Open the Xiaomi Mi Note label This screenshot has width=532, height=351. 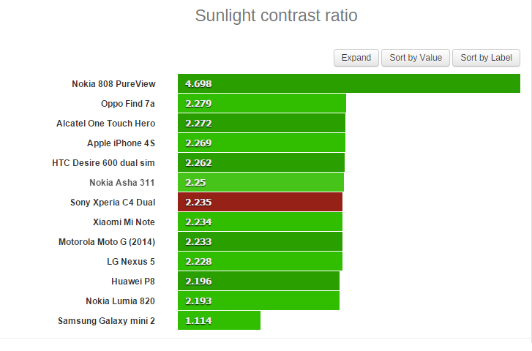(x=124, y=222)
